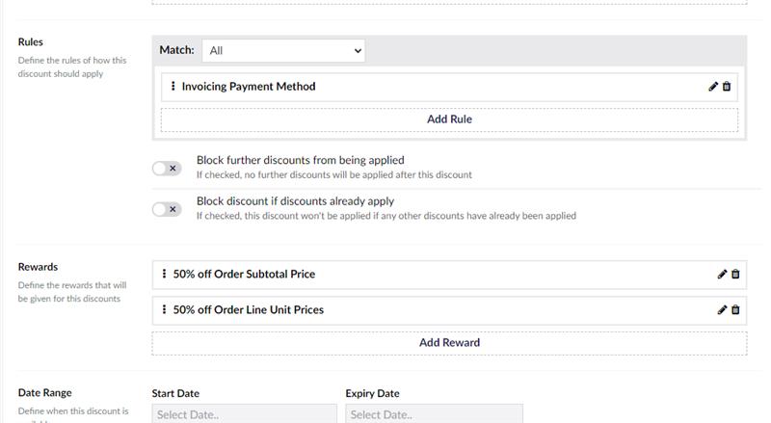Viewport: 771px width, 423px height.
Task: Click the Block further discounts label text
Action: pos(301,160)
